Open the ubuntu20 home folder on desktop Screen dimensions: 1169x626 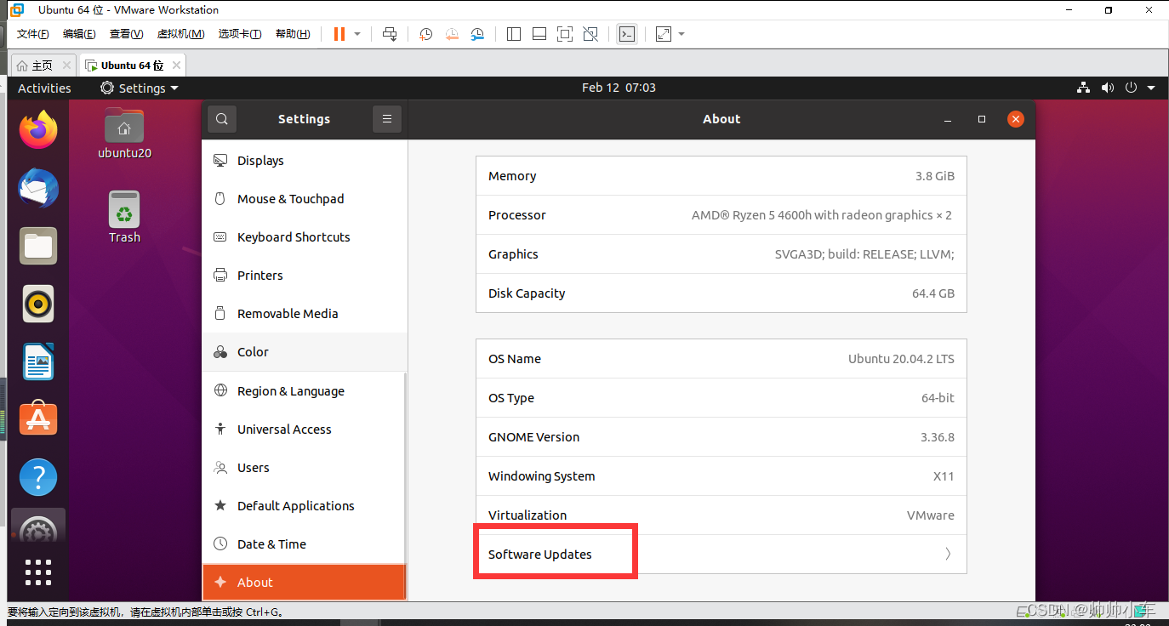click(x=124, y=134)
